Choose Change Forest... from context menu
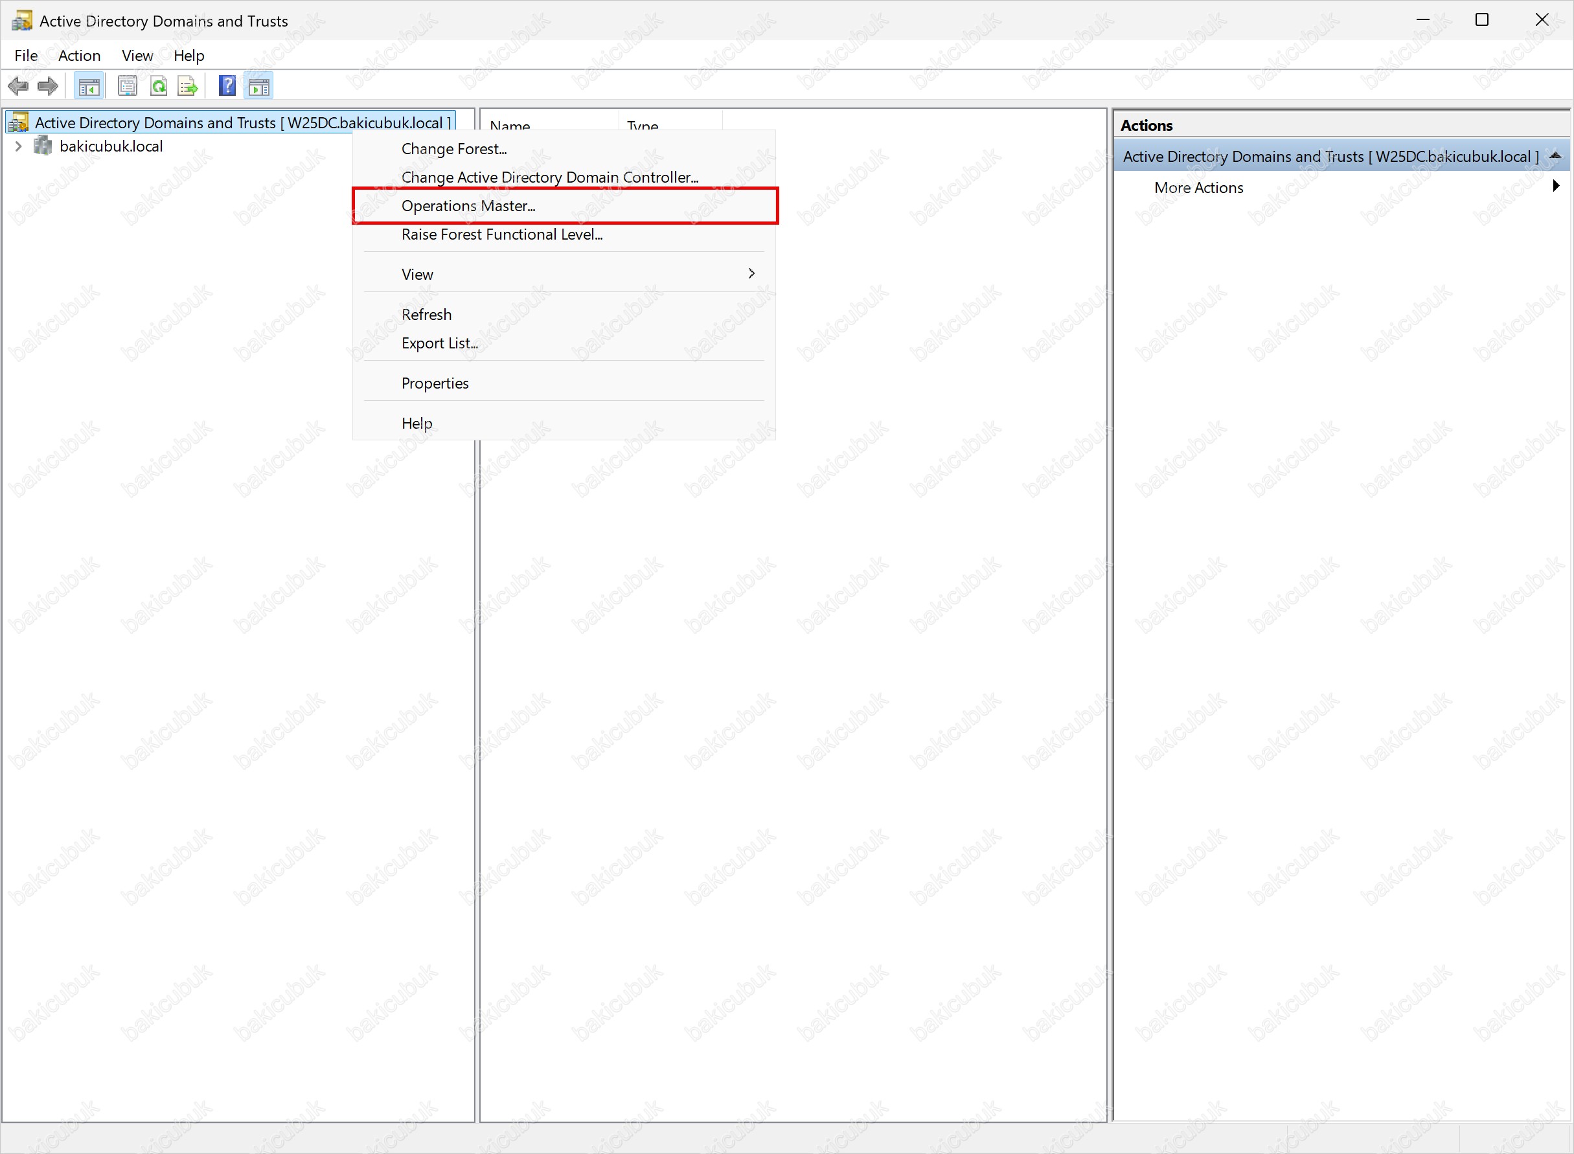1574x1154 pixels. [564, 149]
